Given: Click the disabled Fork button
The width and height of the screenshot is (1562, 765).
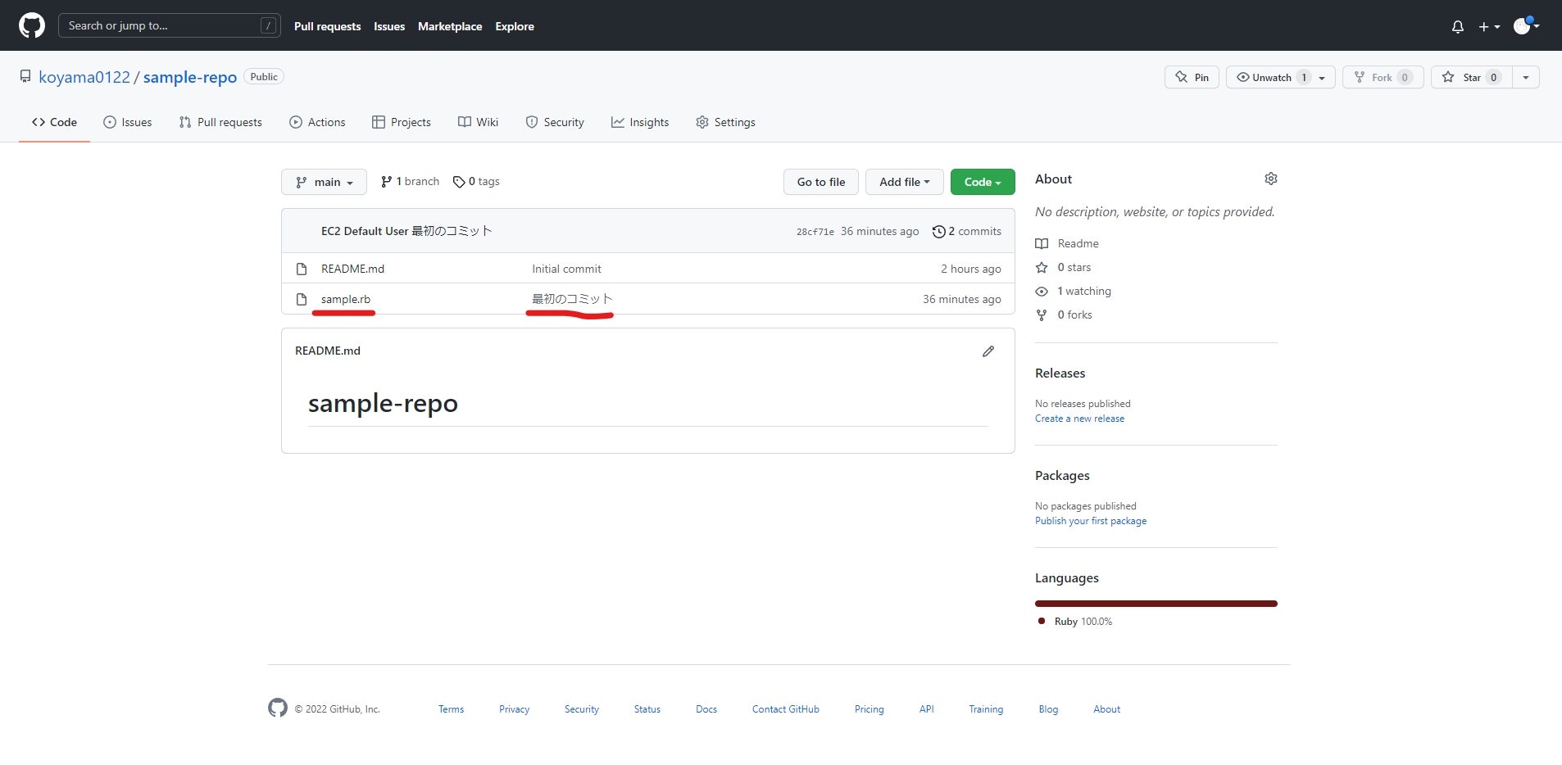Looking at the screenshot, I should point(1383,77).
